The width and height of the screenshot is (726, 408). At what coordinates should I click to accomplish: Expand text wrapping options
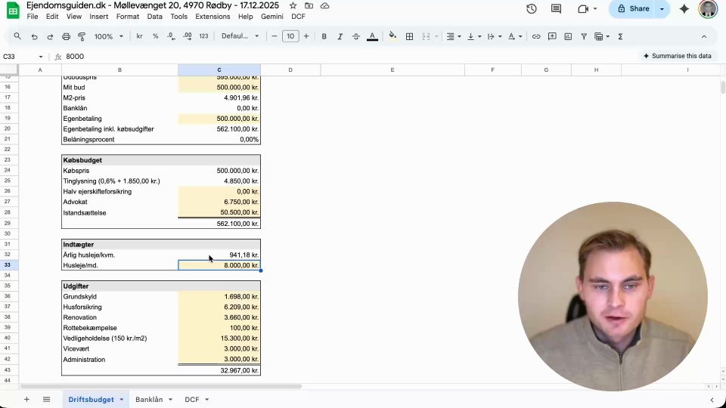click(x=500, y=36)
